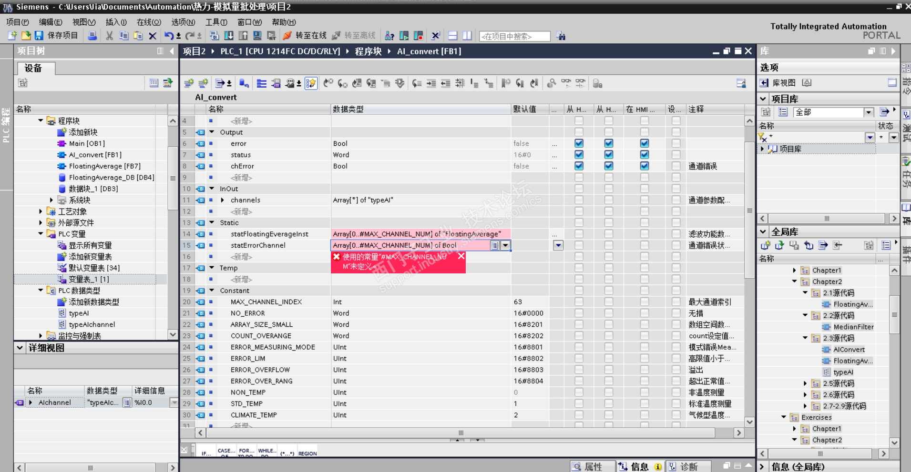This screenshot has width=911, height=472.
Task: Click the library view arrow icon
Action: tap(764, 83)
